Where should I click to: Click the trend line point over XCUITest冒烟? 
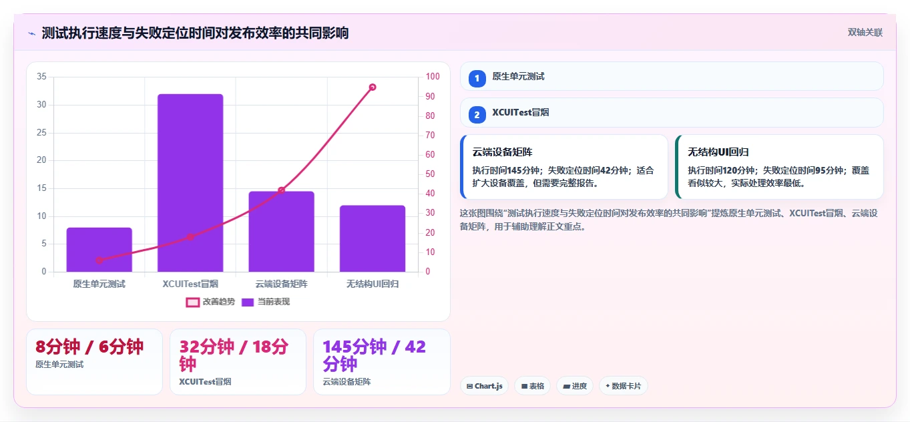coord(190,237)
